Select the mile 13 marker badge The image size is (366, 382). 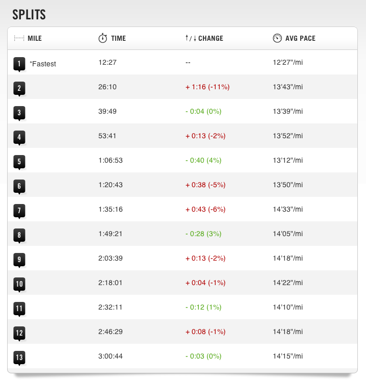click(x=19, y=358)
